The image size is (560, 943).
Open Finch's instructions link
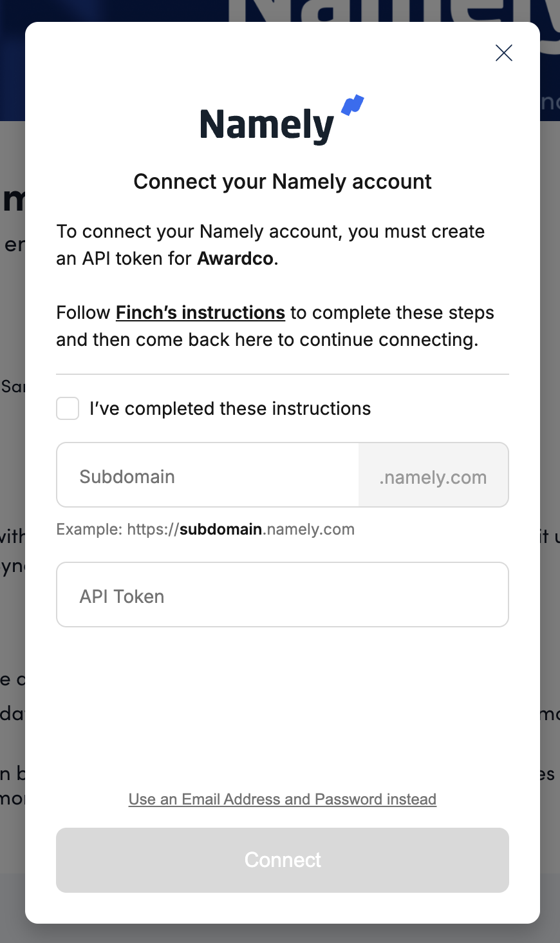200,312
